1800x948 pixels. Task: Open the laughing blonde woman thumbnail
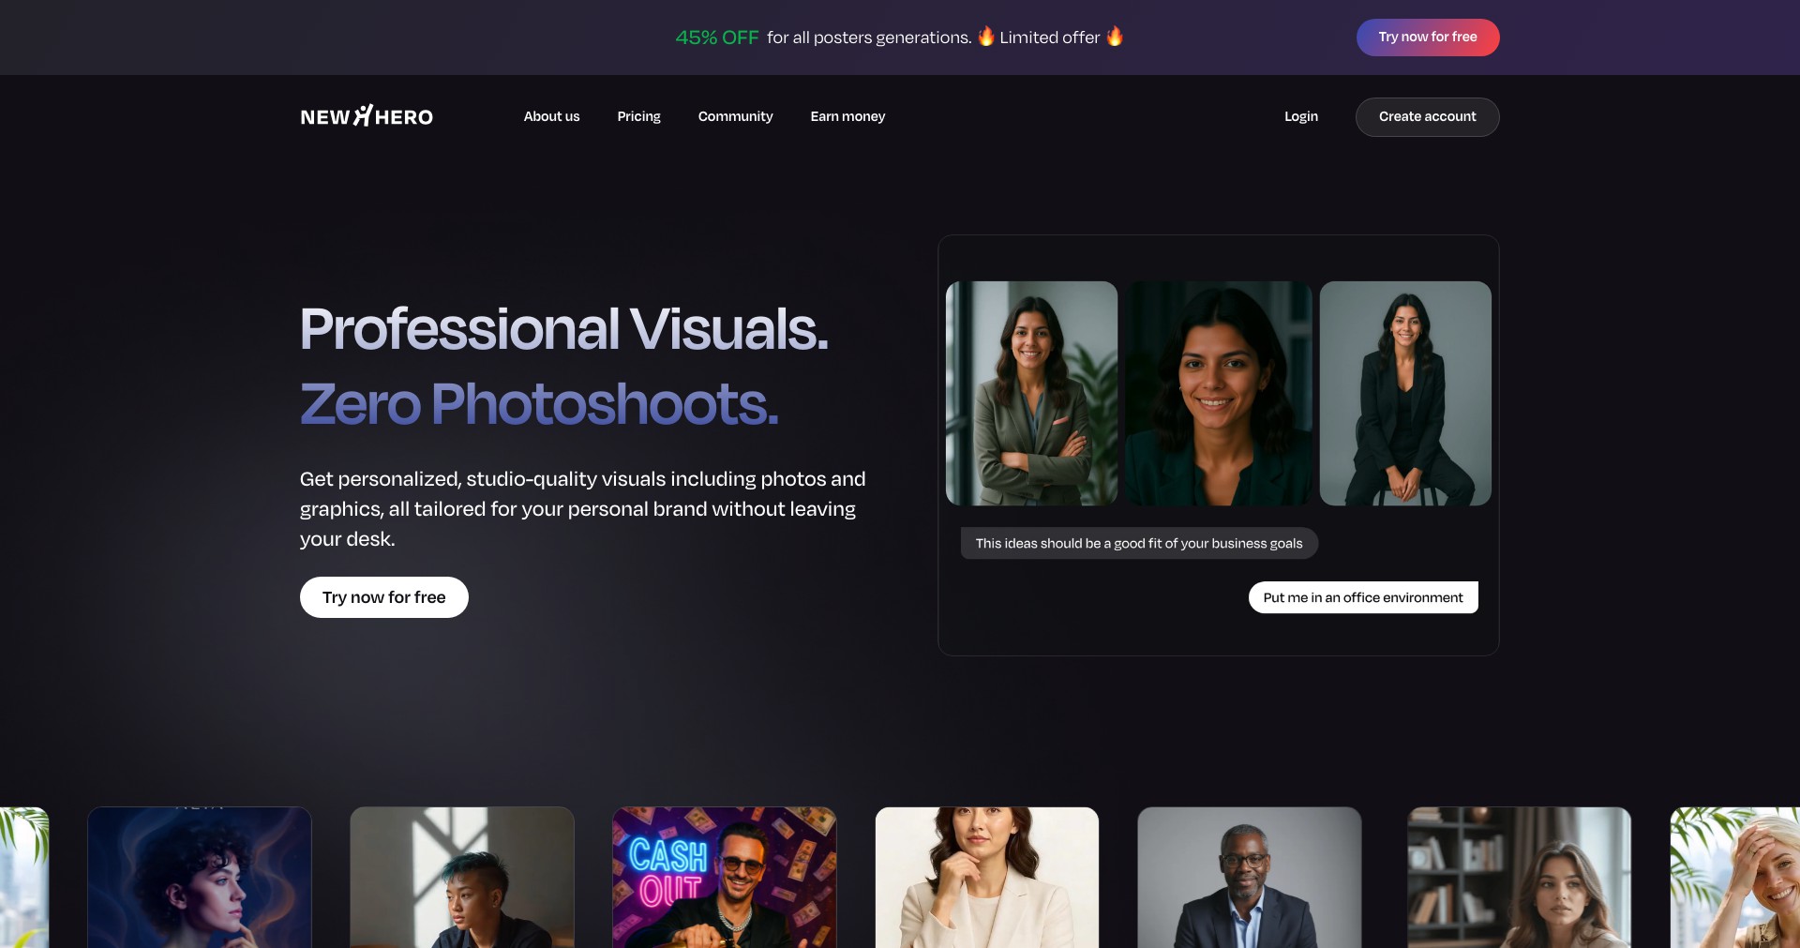[1735, 878]
